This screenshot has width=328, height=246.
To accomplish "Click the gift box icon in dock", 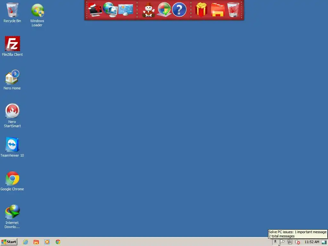I will coord(201,10).
